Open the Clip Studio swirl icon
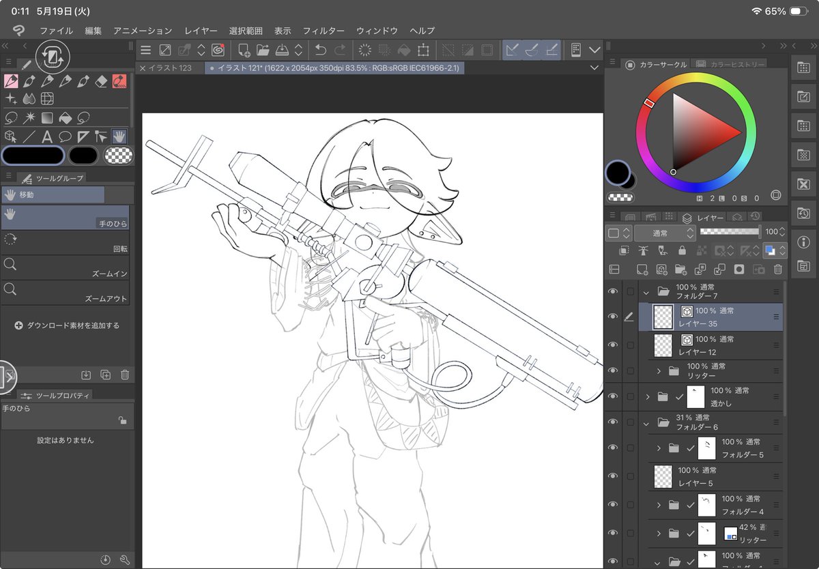 pyautogui.click(x=218, y=50)
